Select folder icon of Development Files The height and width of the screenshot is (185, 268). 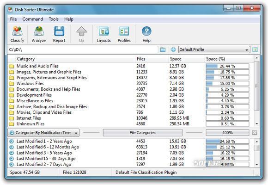pyautogui.click(x=12, y=95)
